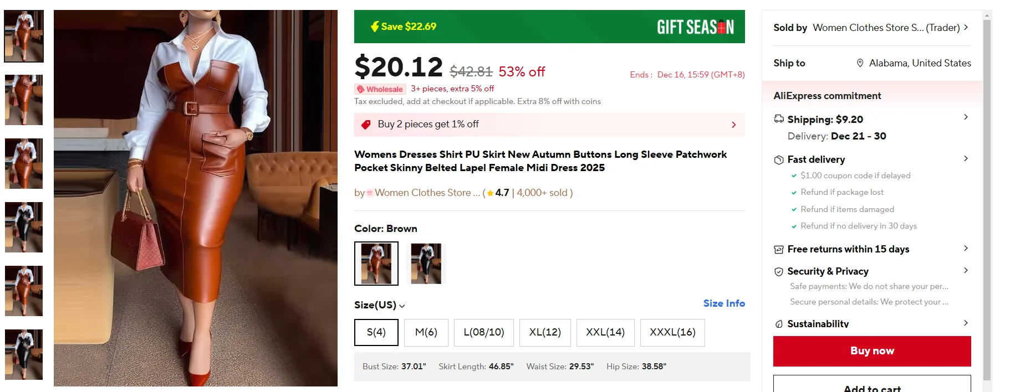
Task: Click the location pin icon near Alabama
Action: (x=860, y=63)
